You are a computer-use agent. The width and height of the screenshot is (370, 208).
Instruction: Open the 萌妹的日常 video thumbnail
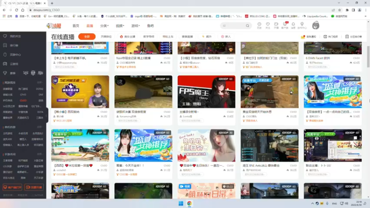206,191
